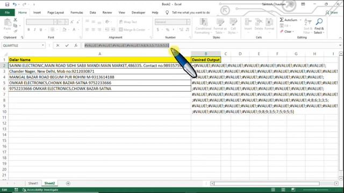This screenshot has height=193, width=344.
Task: Open the File tab
Action: click(x=7, y=12)
